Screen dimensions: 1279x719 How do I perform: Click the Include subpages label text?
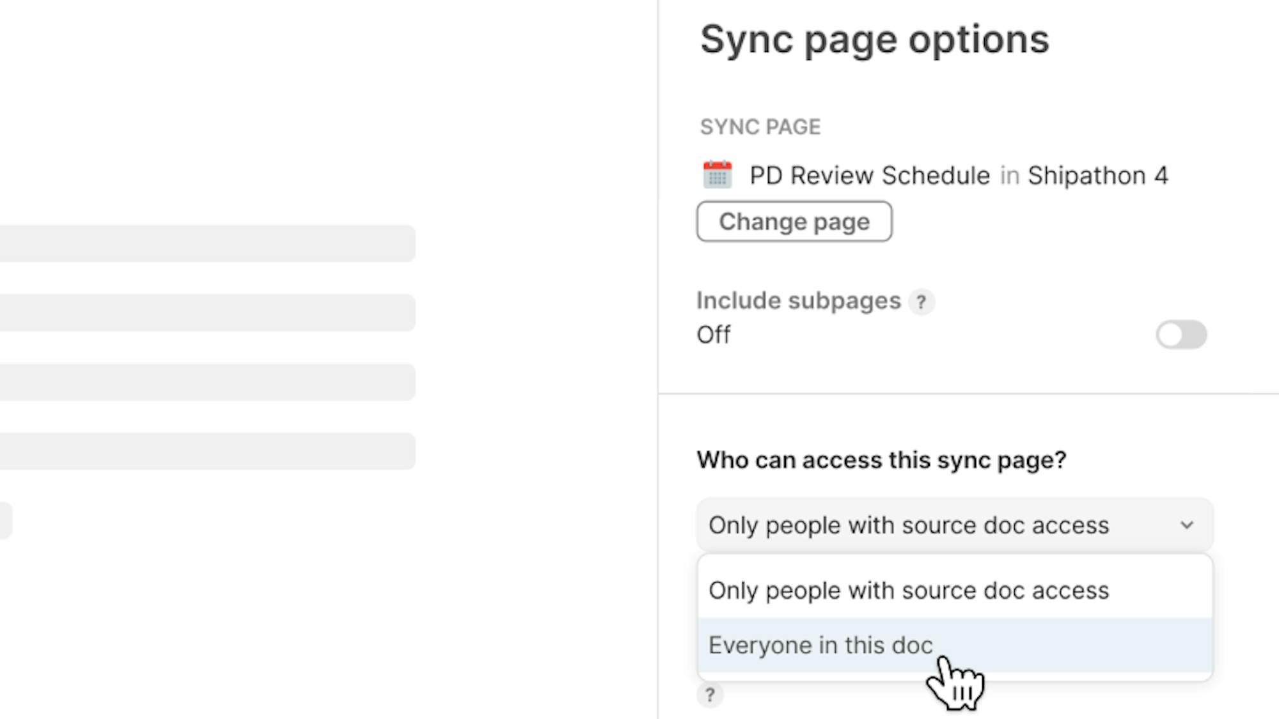point(798,301)
